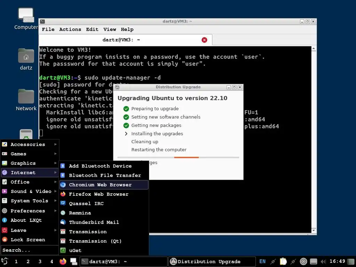
Task: Expand the Preferences submenu
Action: 30,211
